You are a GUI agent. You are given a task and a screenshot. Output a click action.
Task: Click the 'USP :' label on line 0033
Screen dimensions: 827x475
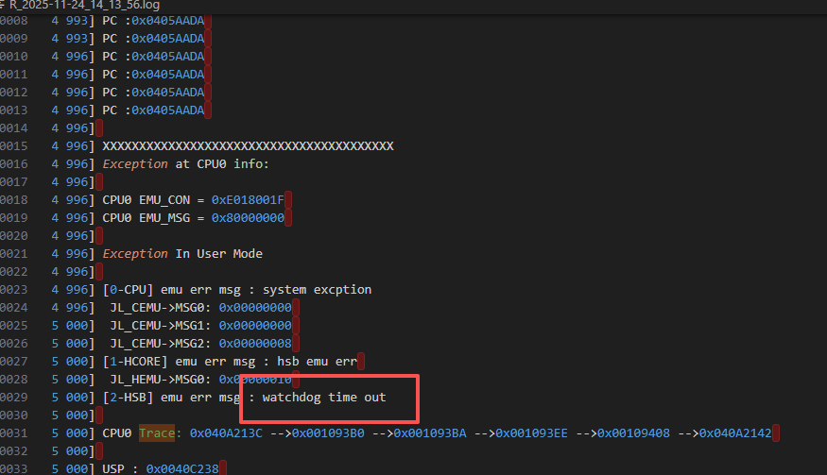click(120, 468)
